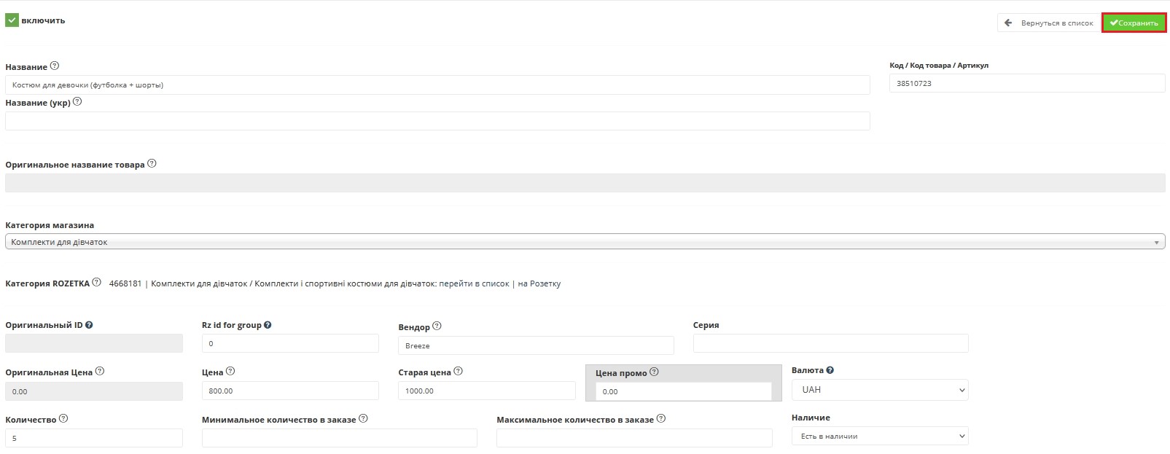The width and height of the screenshot is (1170, 454).
Task: Open the 'на Розетку' link
Action: click(x=539, y=283)
